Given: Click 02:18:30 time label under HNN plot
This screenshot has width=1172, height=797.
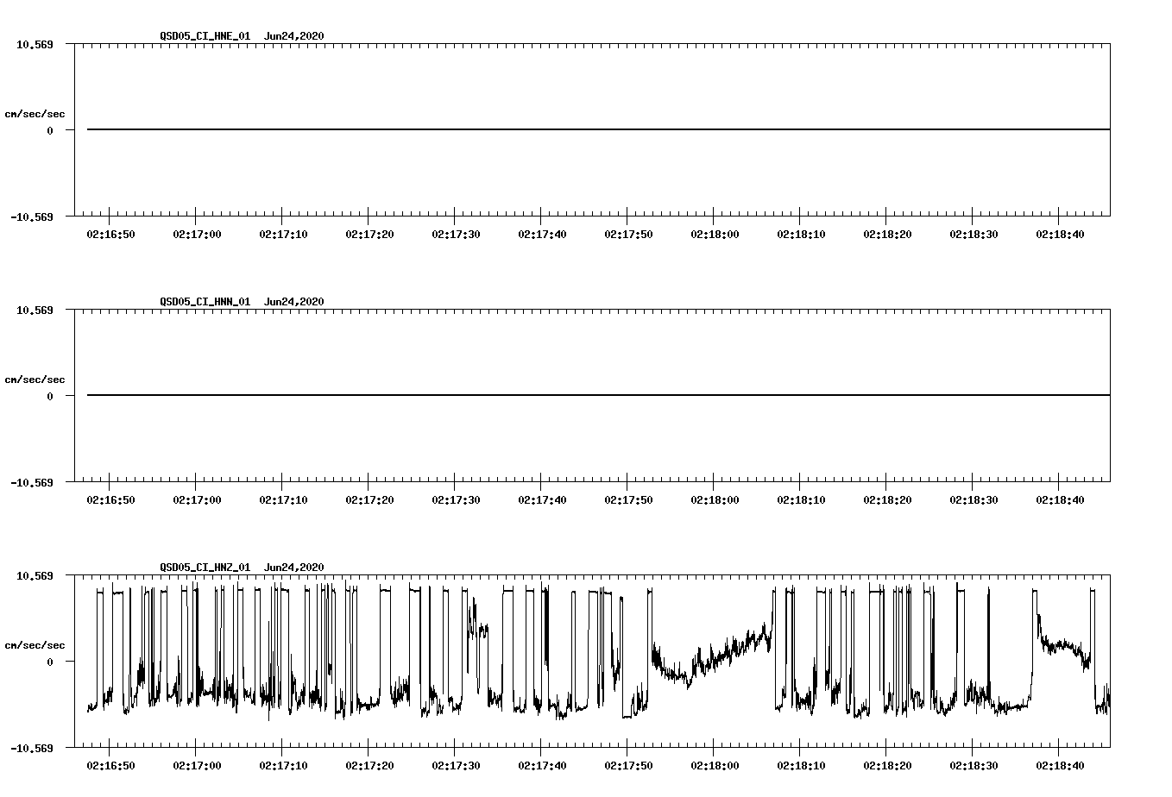Looking at the screenshot, I should [x=974, y=499].
